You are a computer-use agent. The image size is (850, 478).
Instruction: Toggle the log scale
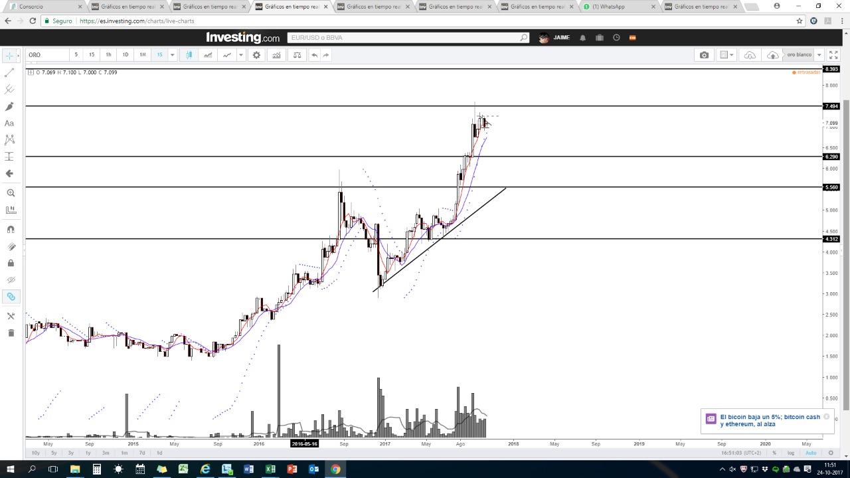pos(791,453)
